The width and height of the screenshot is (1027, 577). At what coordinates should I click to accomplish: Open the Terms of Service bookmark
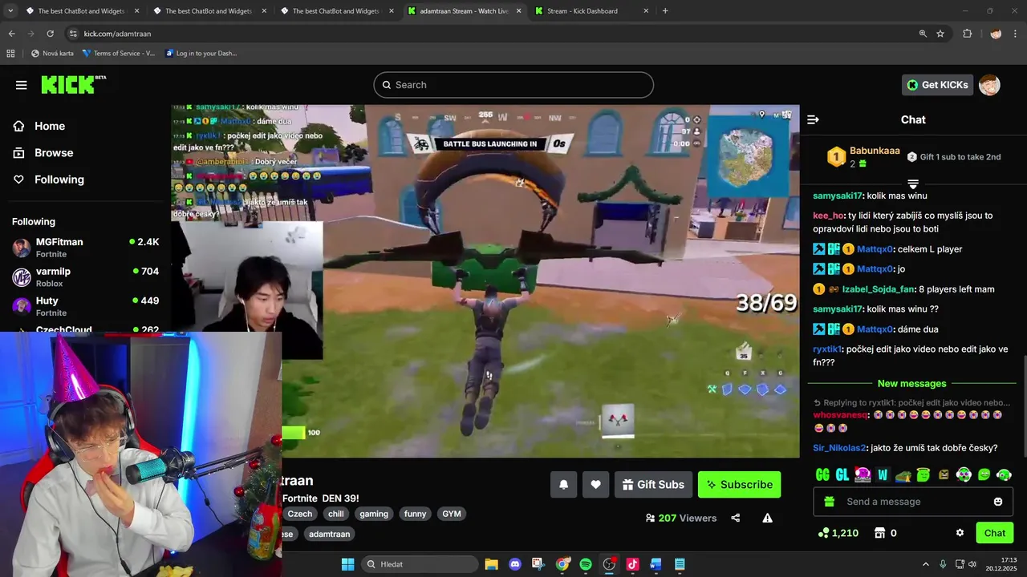[119, 54]
